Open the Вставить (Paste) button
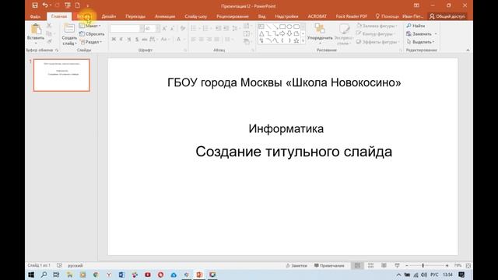498x280 pixels. 36,33
